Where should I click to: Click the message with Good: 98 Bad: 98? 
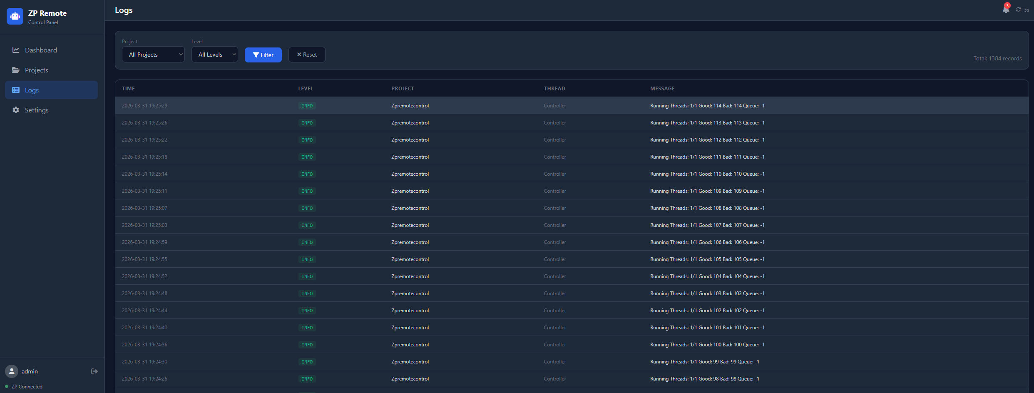click(x=705, y=379)
